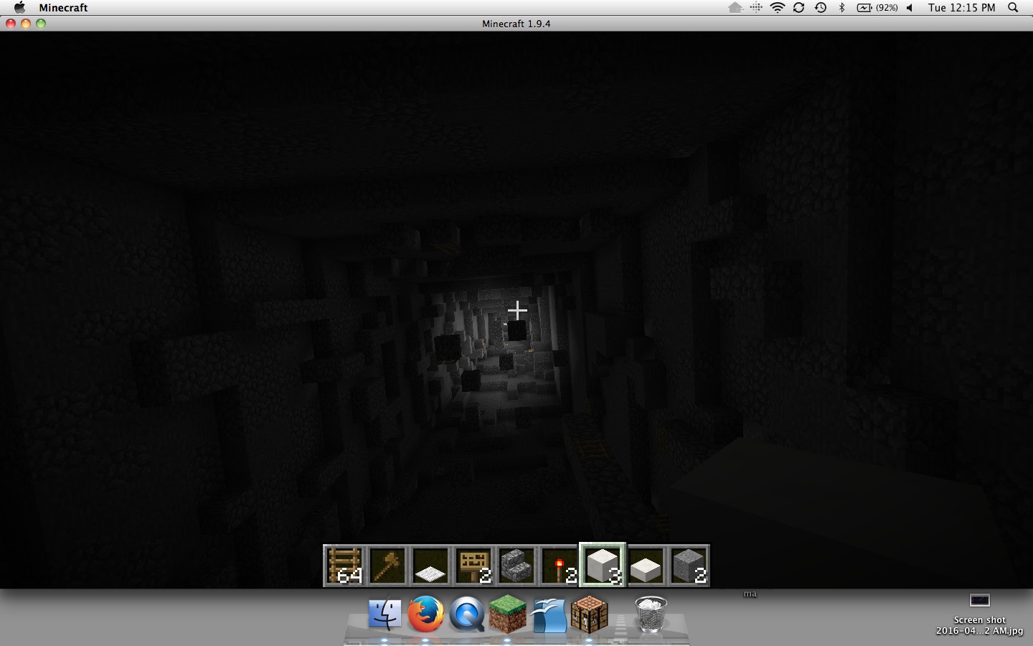Click the sync arrows menu bar icon

(x=798, y=7)
